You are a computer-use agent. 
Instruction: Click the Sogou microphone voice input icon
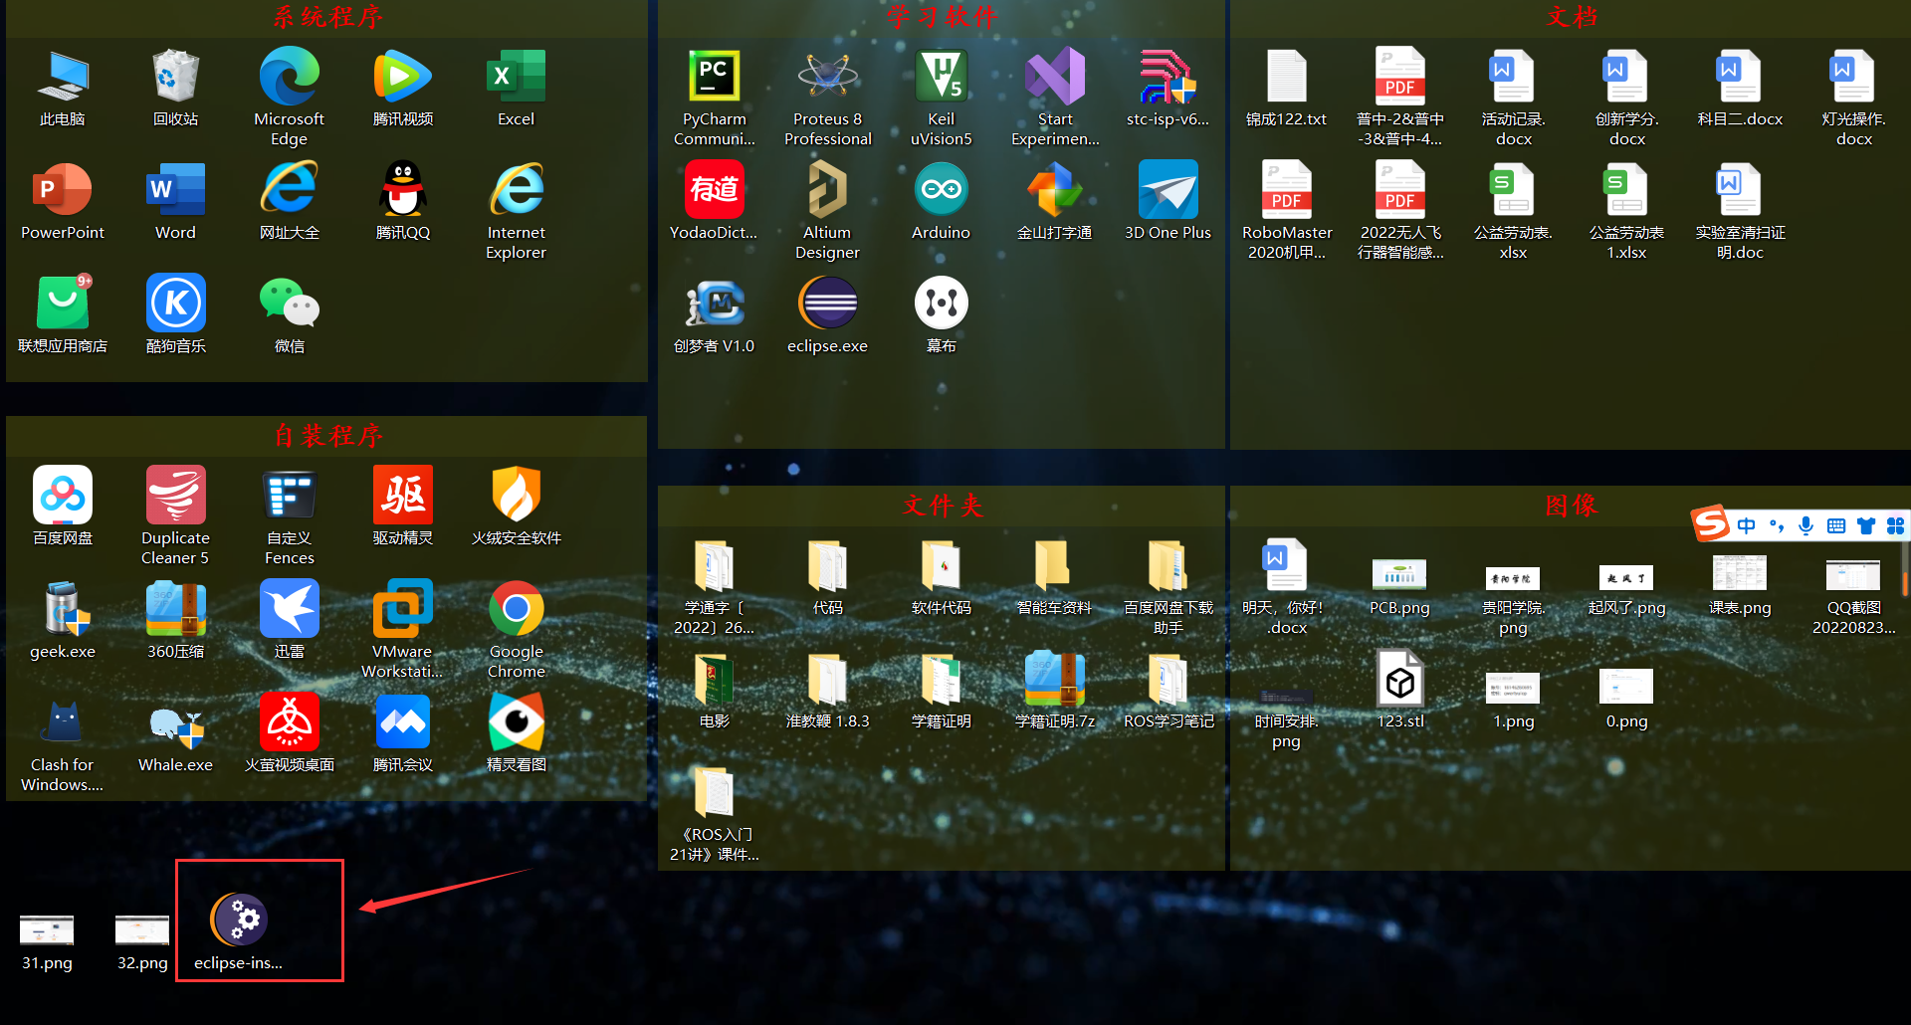[1806, 525]
